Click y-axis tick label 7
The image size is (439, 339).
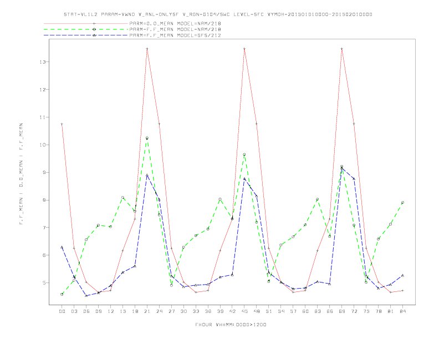point(44,228)
